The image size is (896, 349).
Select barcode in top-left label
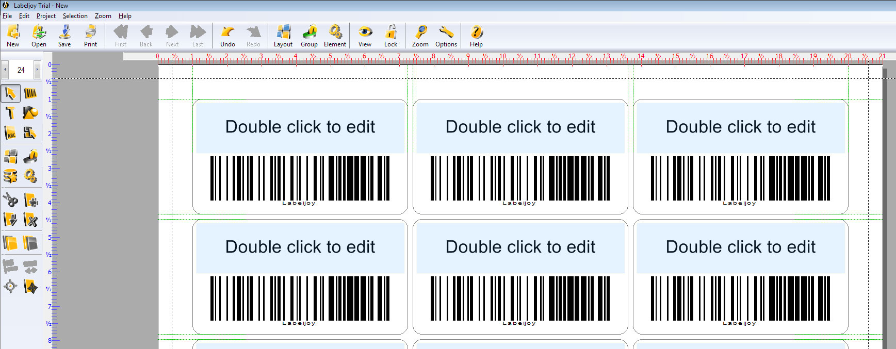pos(300,181)
